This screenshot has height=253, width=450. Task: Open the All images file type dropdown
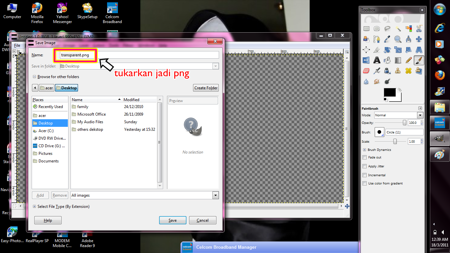tap(215, 195)
